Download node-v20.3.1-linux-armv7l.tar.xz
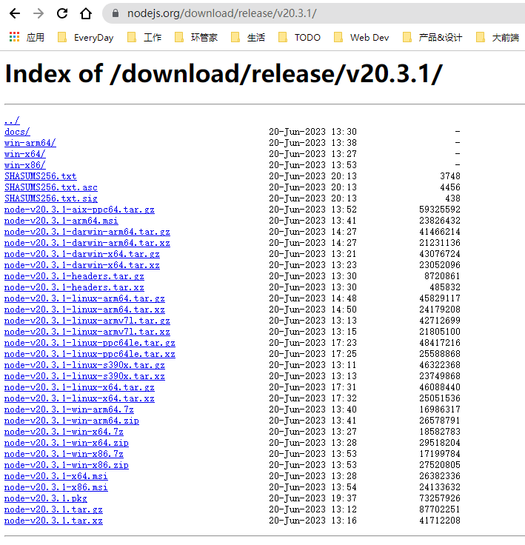The height and width of the screenshot is (545, 525). coord(87,332)
